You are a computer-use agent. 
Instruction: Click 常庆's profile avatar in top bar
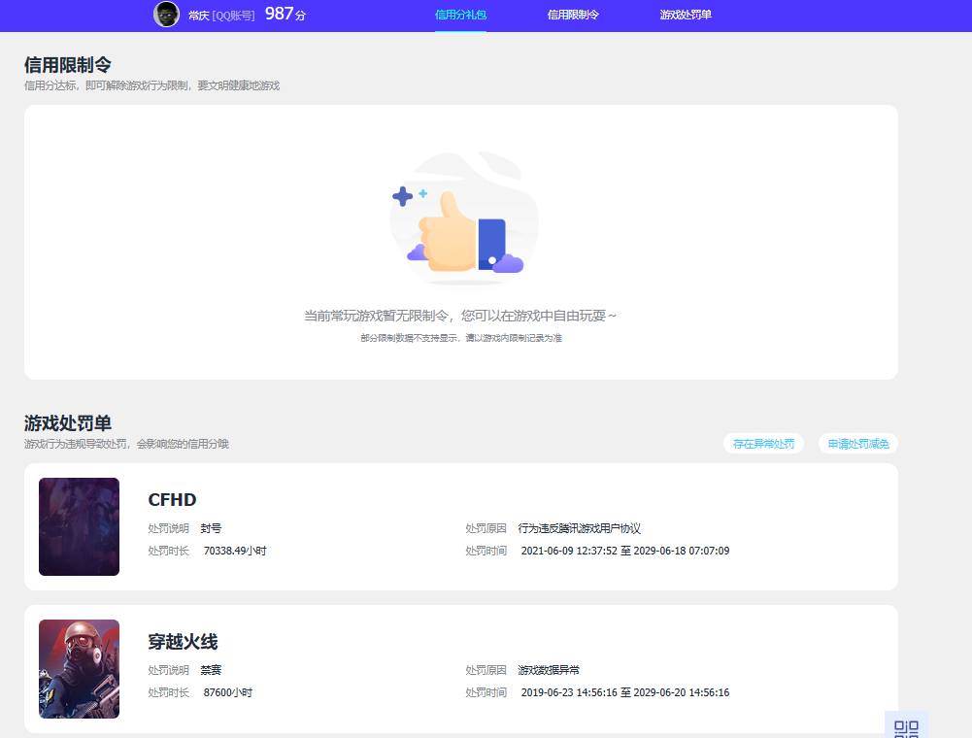(166, 15)
